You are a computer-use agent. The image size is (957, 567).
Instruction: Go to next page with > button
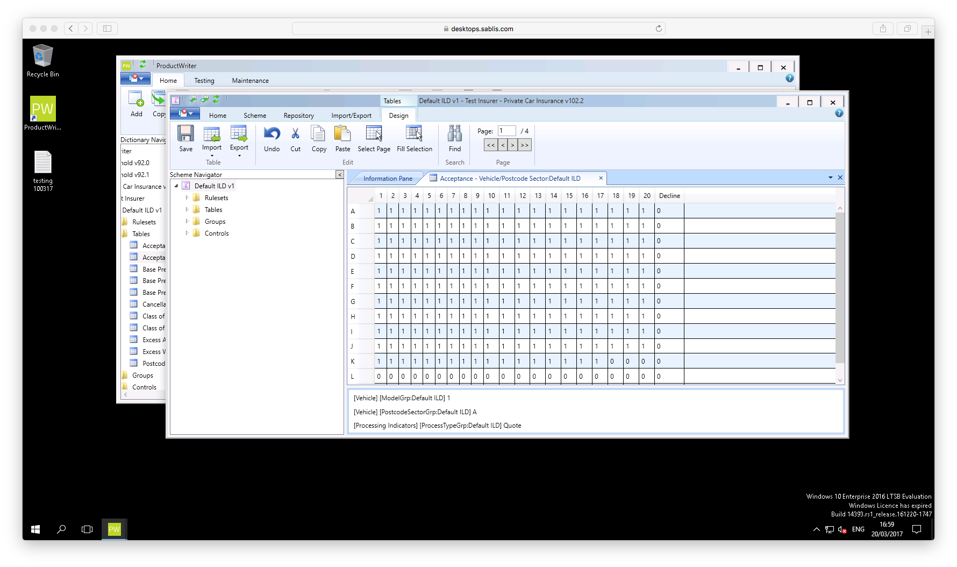click(x=512, y=145)
